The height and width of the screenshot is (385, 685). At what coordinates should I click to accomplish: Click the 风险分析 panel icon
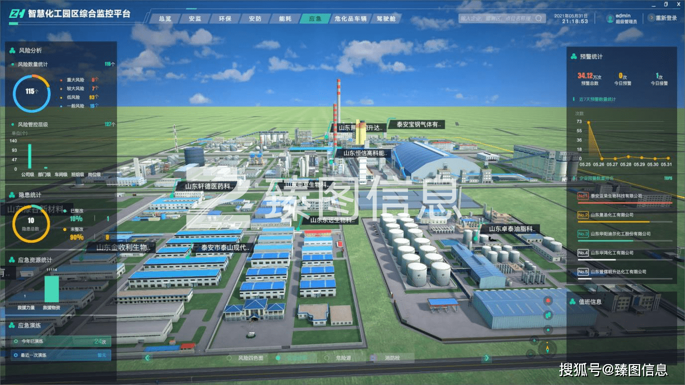(12, 50)
